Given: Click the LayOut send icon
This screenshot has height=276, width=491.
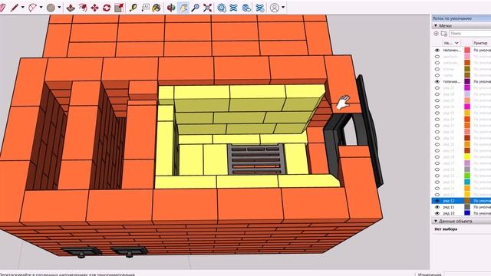Looking at the screenshot, I should [x=246, y=8].
